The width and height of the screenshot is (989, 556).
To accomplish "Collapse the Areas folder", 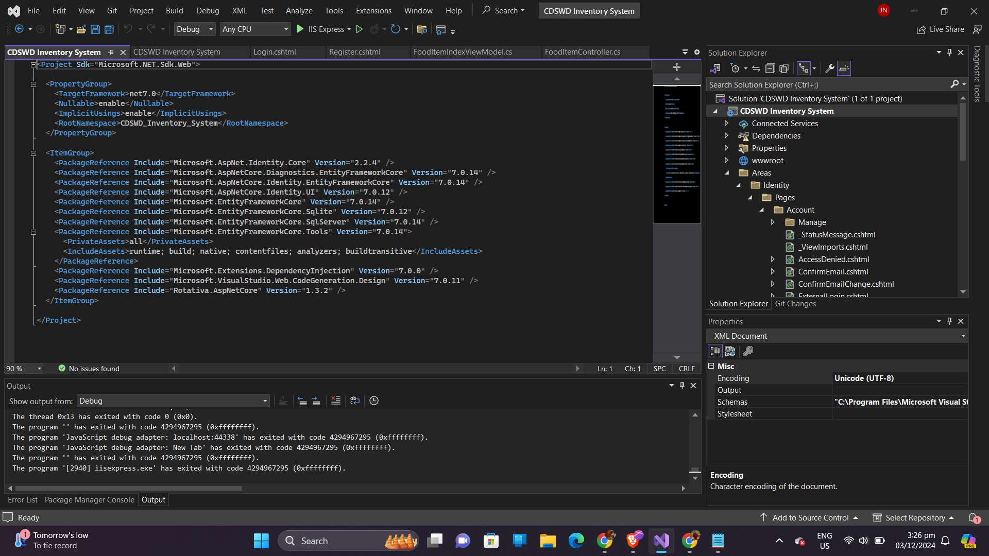I will 727,173.
